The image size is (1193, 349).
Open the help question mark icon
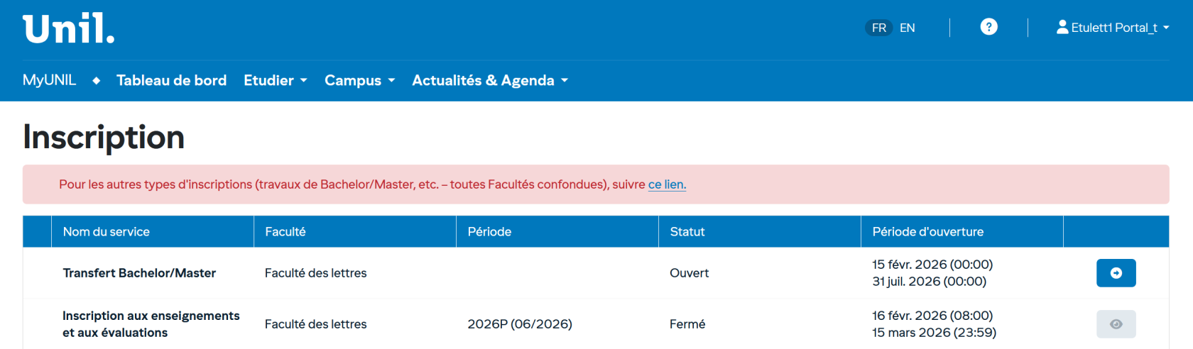click(988, 27)
